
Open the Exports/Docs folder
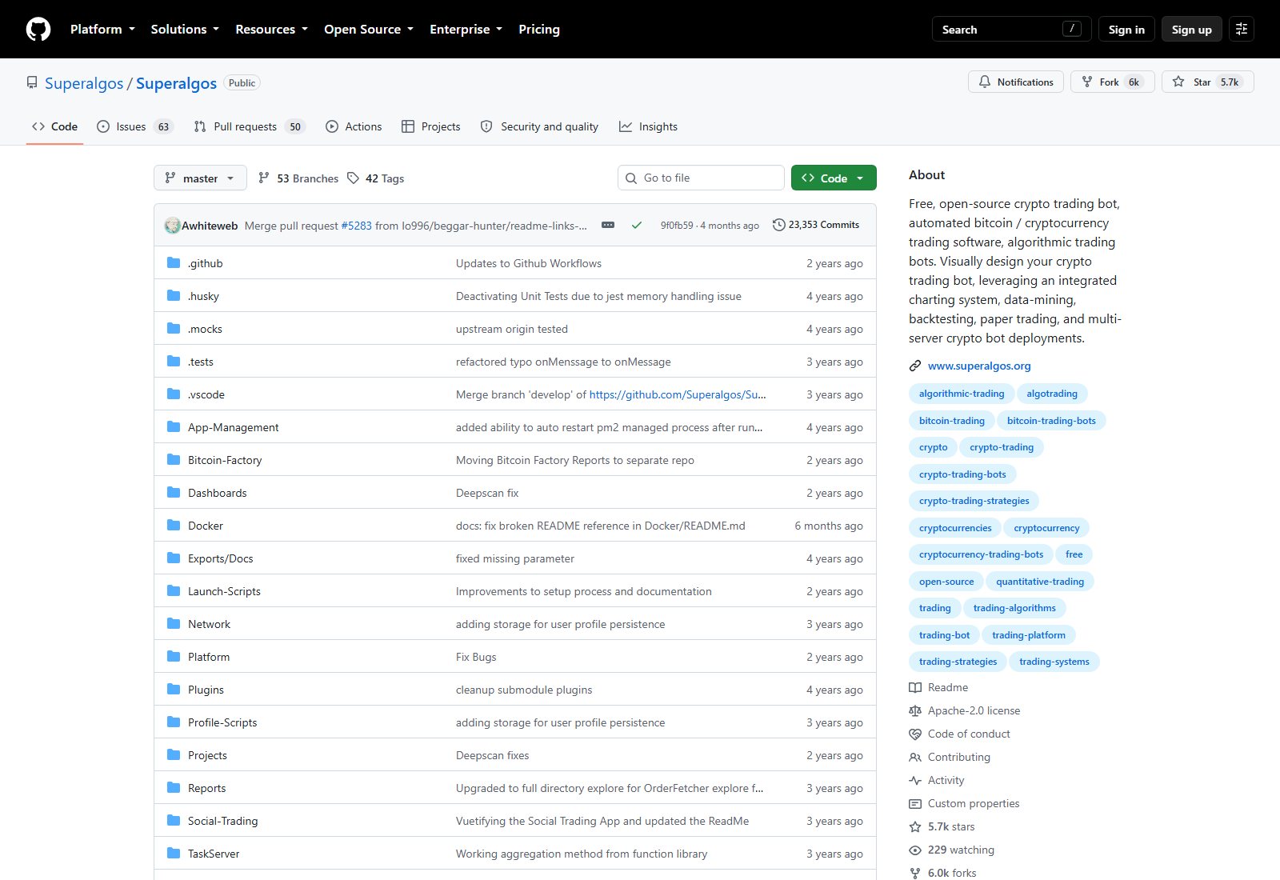[221, 558]
